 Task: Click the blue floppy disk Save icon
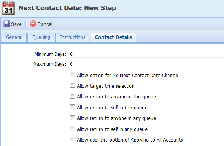click(6, 24)
